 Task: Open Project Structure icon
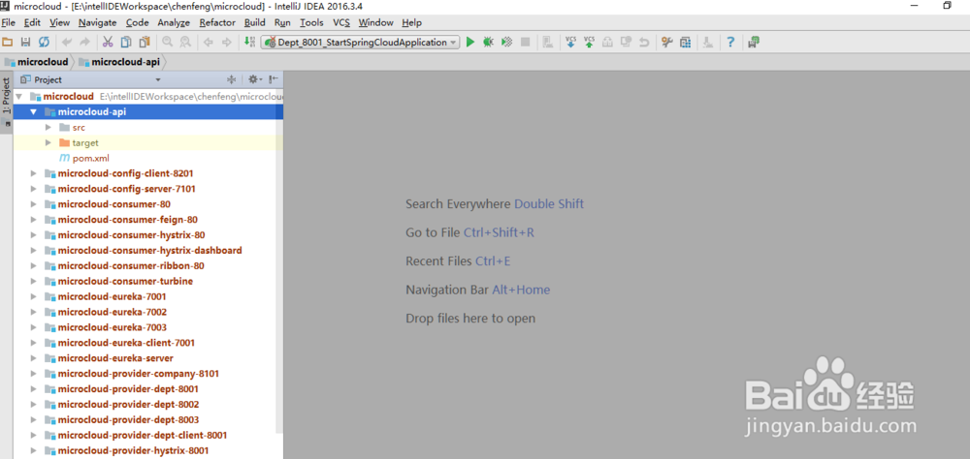pos(686,42)
